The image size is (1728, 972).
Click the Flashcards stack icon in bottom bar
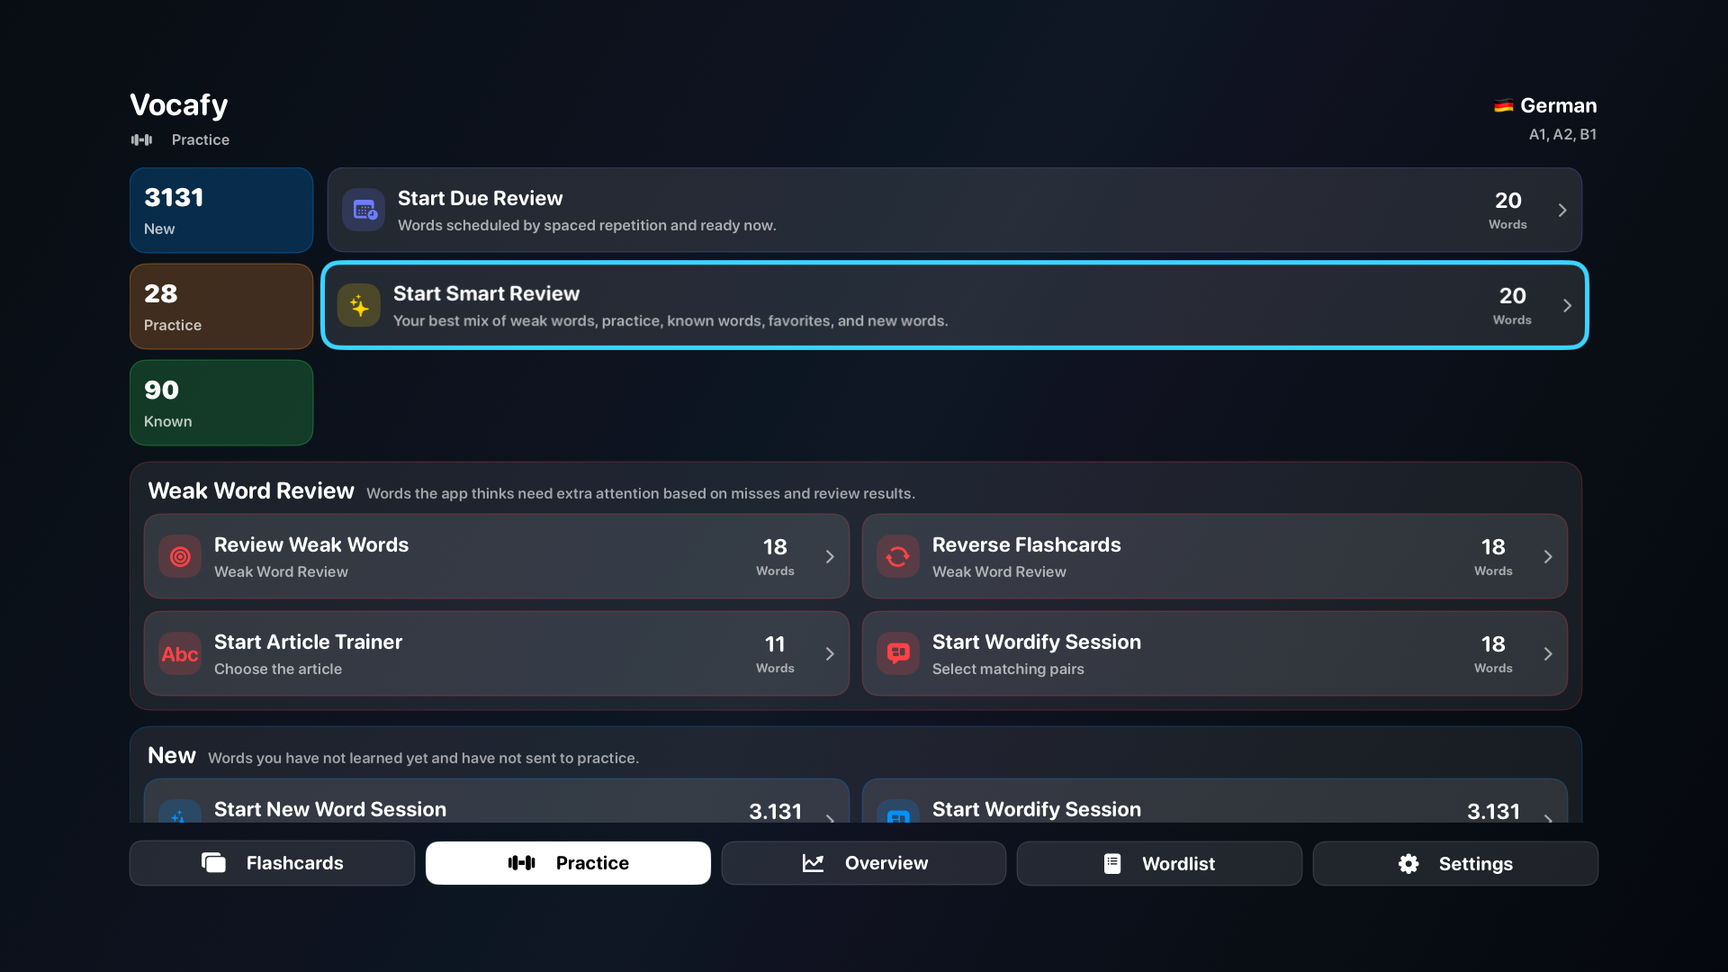[x=214, y=863]
